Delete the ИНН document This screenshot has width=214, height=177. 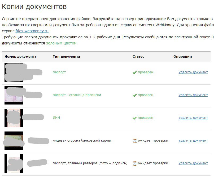(x=193, y=118)
